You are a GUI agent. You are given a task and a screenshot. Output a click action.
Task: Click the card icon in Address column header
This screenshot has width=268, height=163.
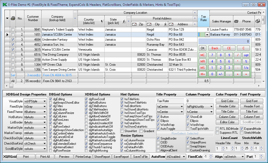coord(171,24)
